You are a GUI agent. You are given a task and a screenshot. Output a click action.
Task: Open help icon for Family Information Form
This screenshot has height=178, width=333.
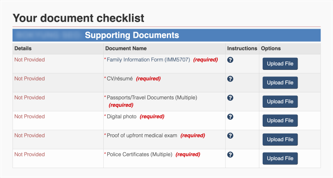coord(230,60)
